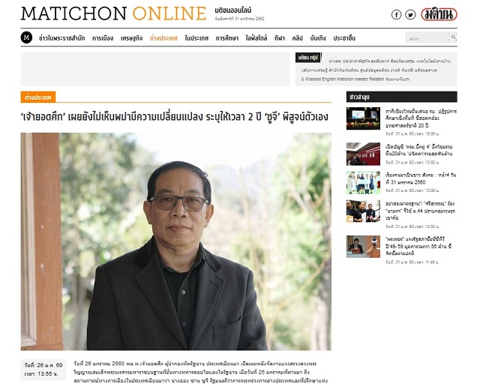
Task: Click the red Matichon logo badge
Action: (x=439, y=14)
